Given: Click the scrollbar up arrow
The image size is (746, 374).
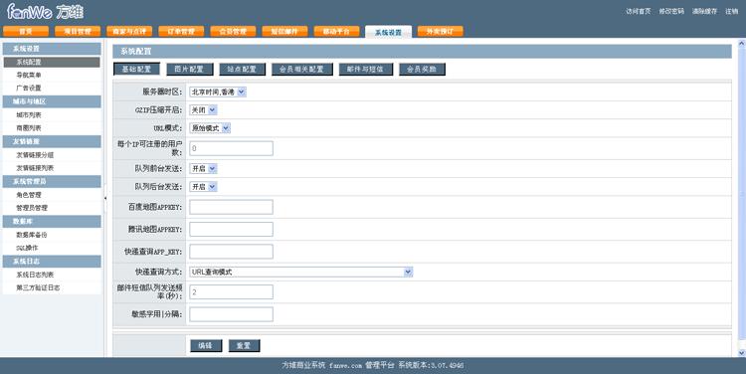Looking at the screenshot, I should (x=741, y=44).
